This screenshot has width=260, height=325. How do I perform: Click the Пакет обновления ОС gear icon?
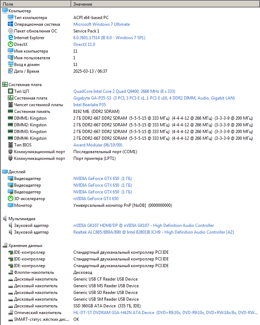tap(10, 31)
